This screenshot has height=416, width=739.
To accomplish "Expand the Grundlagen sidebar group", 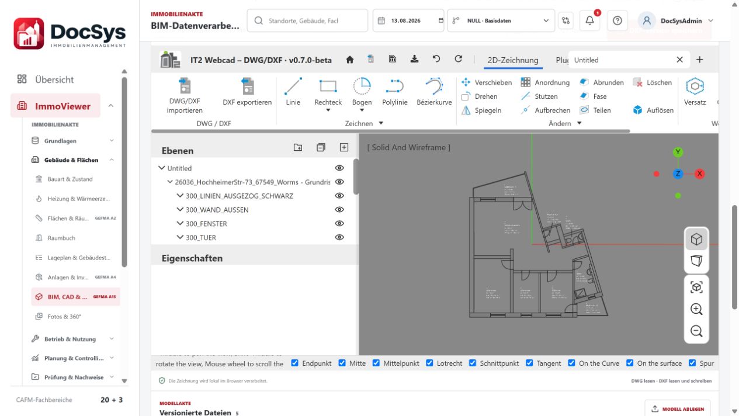I will click(x=72, y=141).
